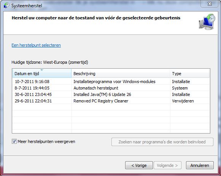Click the sort arrow above Datum en tijd

(42, 70)
